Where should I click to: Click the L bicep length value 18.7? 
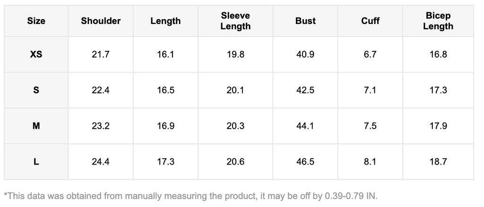(438, 162)
